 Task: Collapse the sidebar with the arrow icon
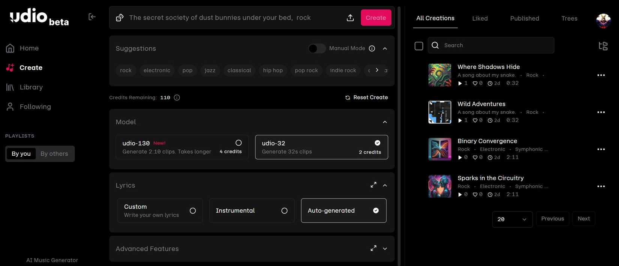pyautogui.click(x=92, y=17)
